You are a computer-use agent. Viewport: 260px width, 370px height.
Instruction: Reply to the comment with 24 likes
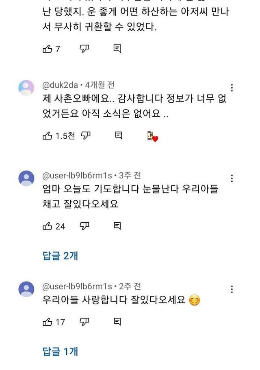coord(117,226)
